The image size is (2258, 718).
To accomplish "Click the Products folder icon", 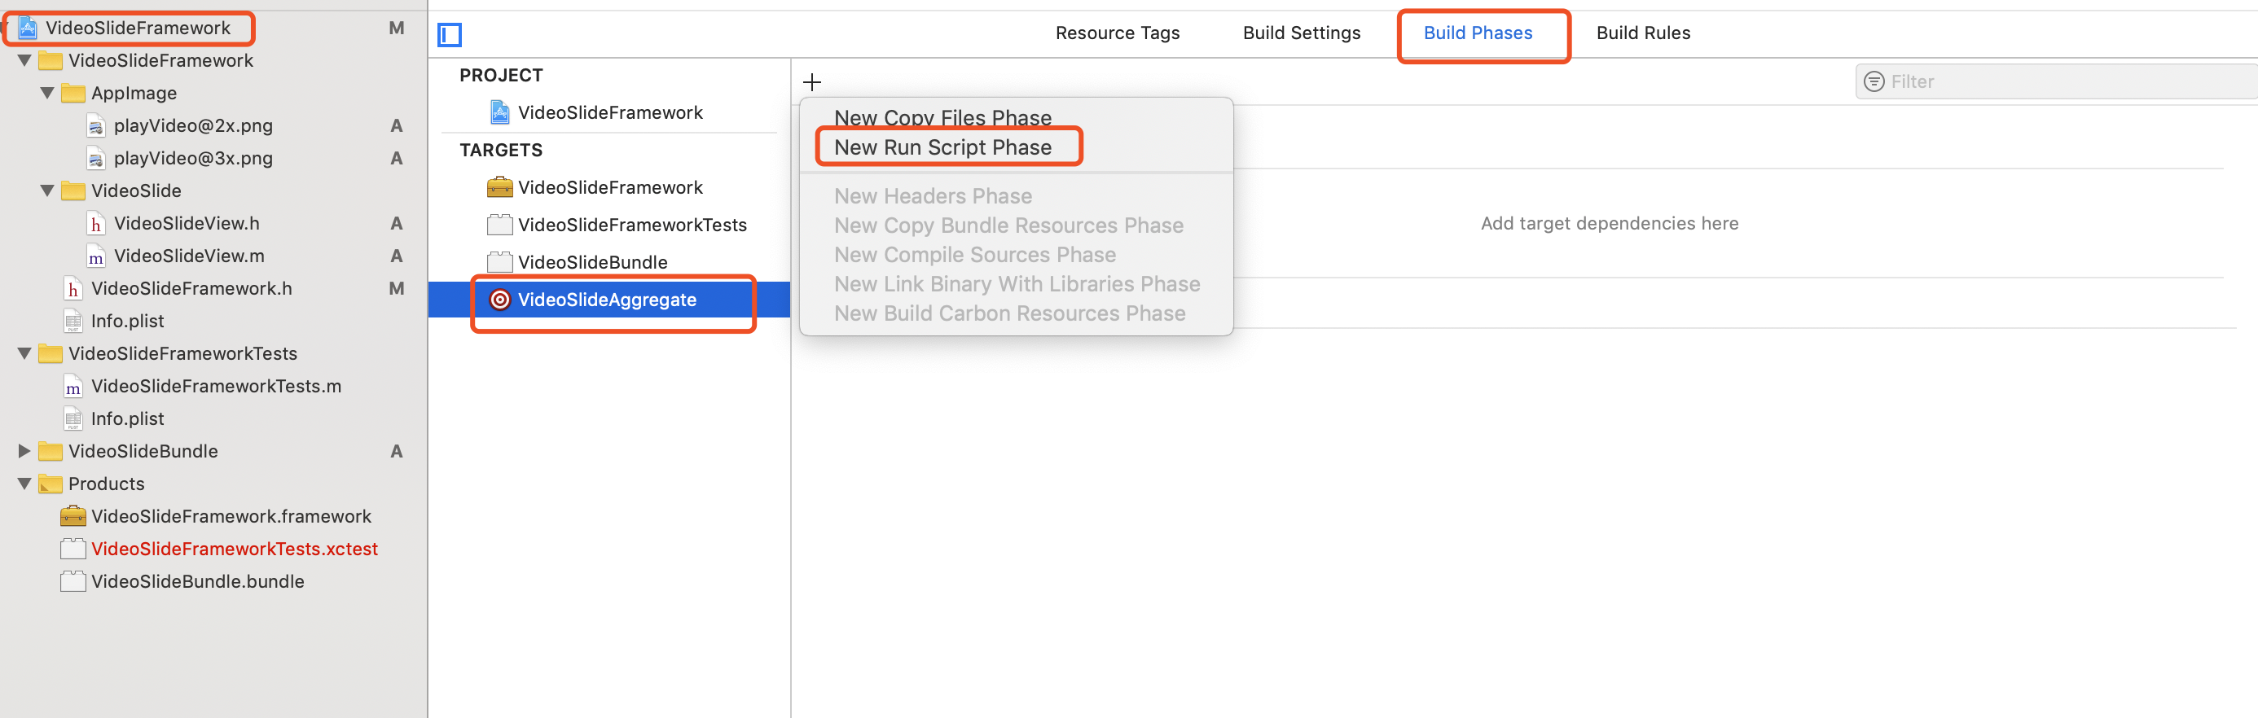I will click(x=51, y=484).
